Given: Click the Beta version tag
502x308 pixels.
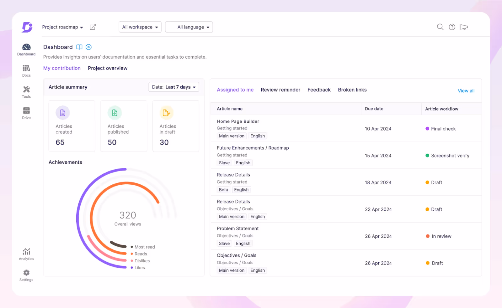Looking at the screenshot, I should (224, 190).
